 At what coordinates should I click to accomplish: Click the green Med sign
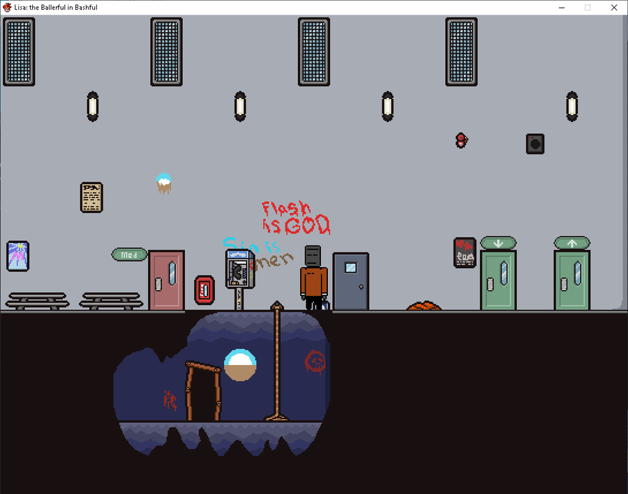[129, 255]
